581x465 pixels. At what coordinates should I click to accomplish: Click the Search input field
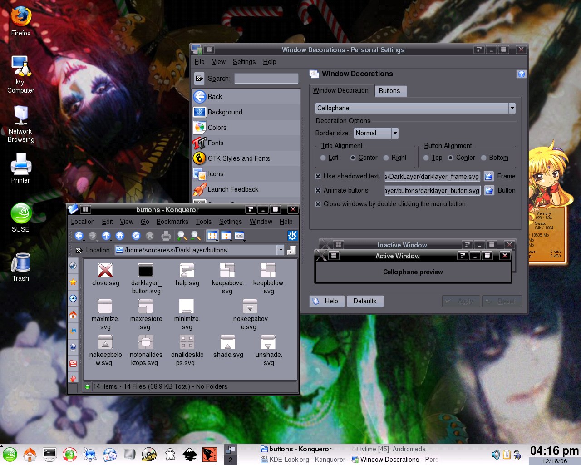coord(266,79)
